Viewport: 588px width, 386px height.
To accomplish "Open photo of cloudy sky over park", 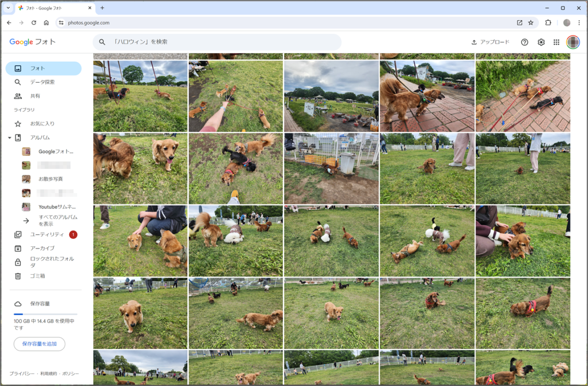I will 331,96.
